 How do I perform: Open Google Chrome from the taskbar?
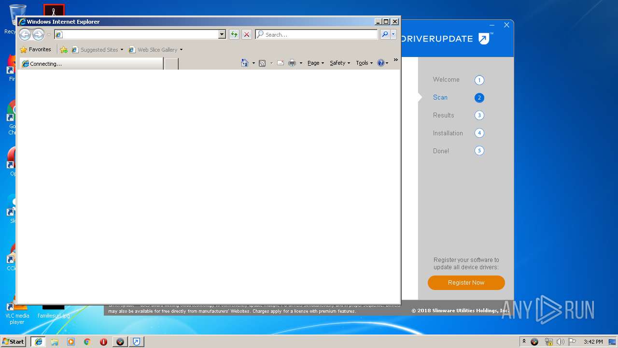click(x=87, y=342)
